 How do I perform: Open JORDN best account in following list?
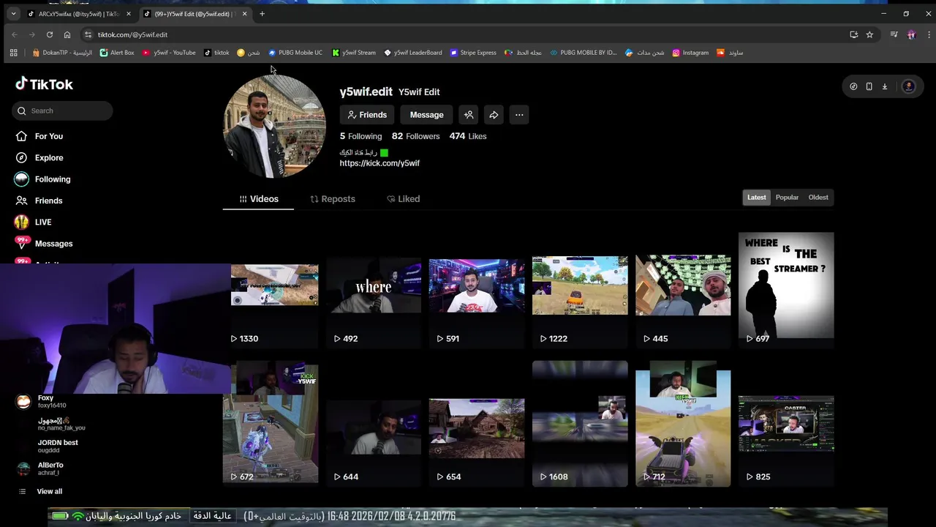tap(57, 446)
